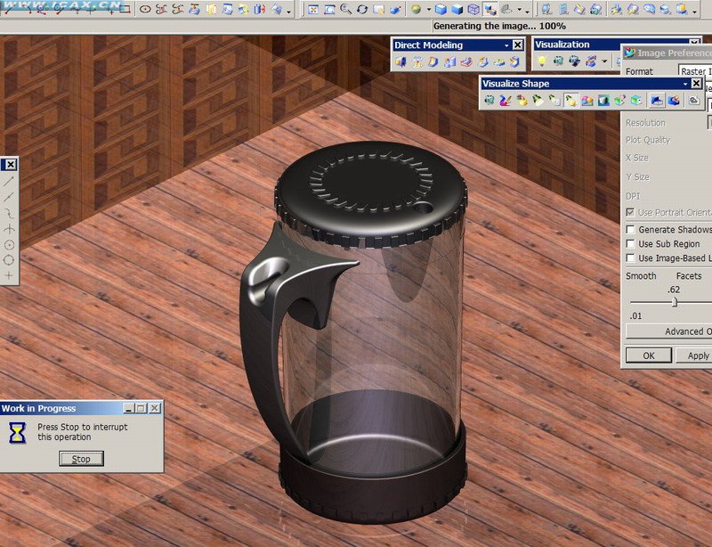Toggle the Use Sub Region checkbox
Viewport: 712px width, 547px height.
pyautogui.click(x=630, y=244)
